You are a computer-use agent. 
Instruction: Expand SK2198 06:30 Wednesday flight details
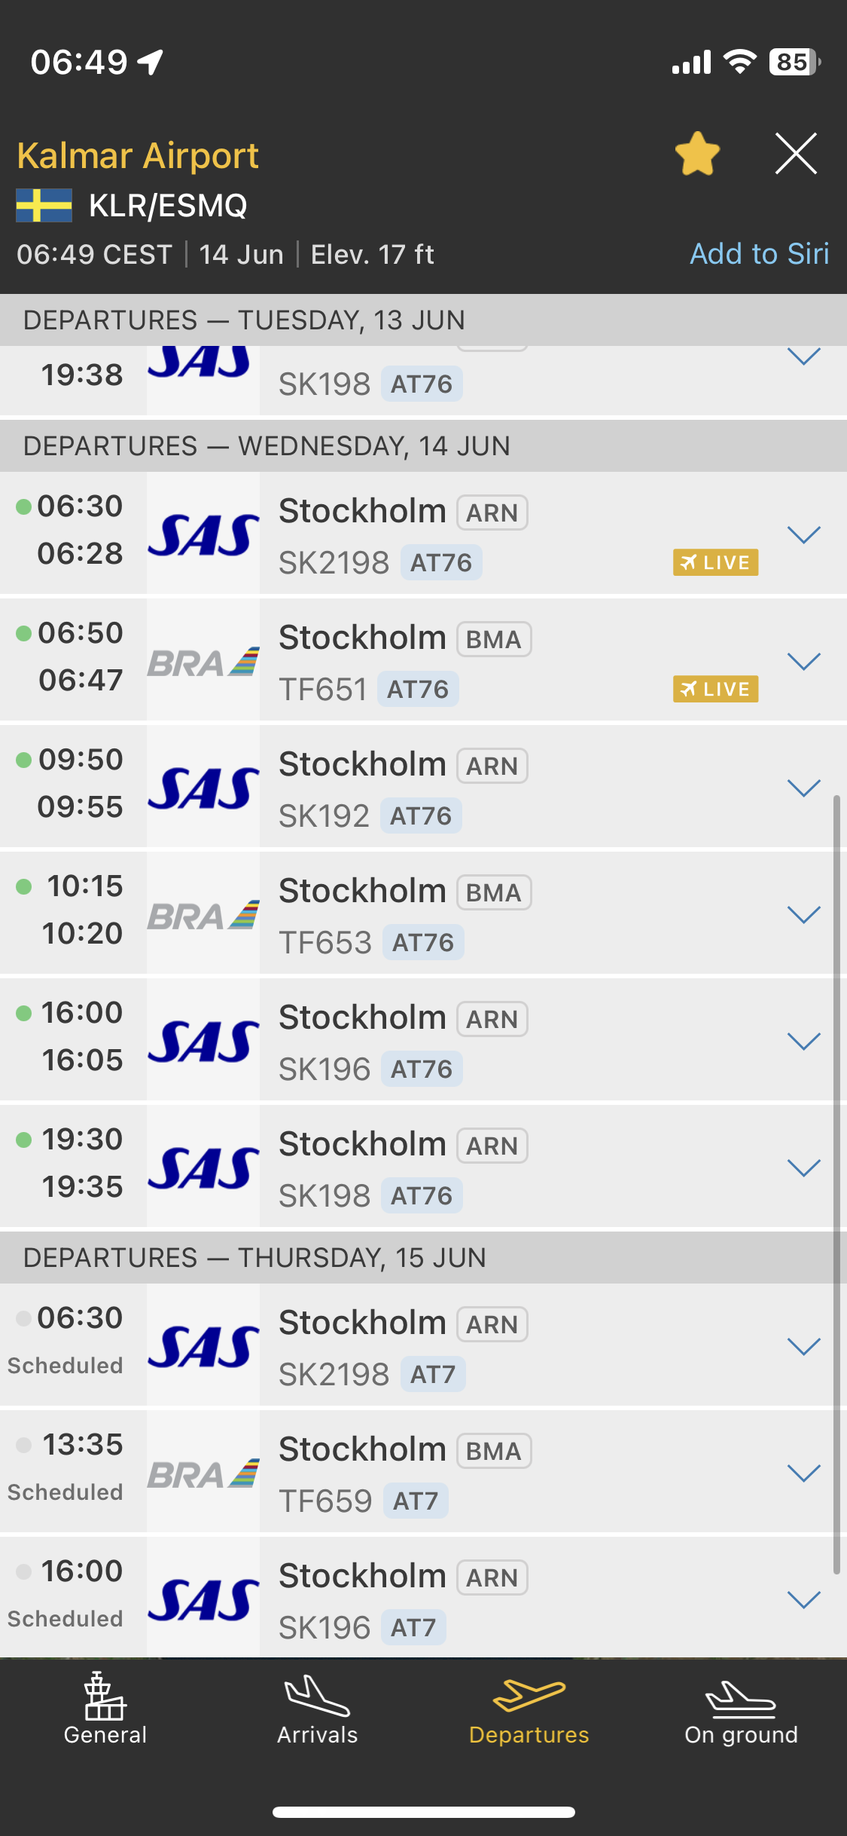coord(803,535)
